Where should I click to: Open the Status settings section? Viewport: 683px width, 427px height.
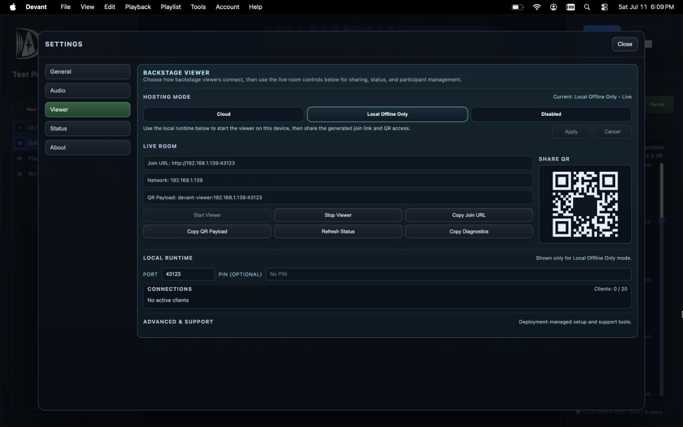(88, 129)
